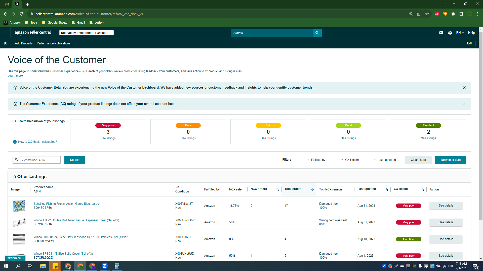The width and height of the screenshot is (483, 271).
Task: Click the bookmark icon left of Add Products
Action: coord(5,43)
